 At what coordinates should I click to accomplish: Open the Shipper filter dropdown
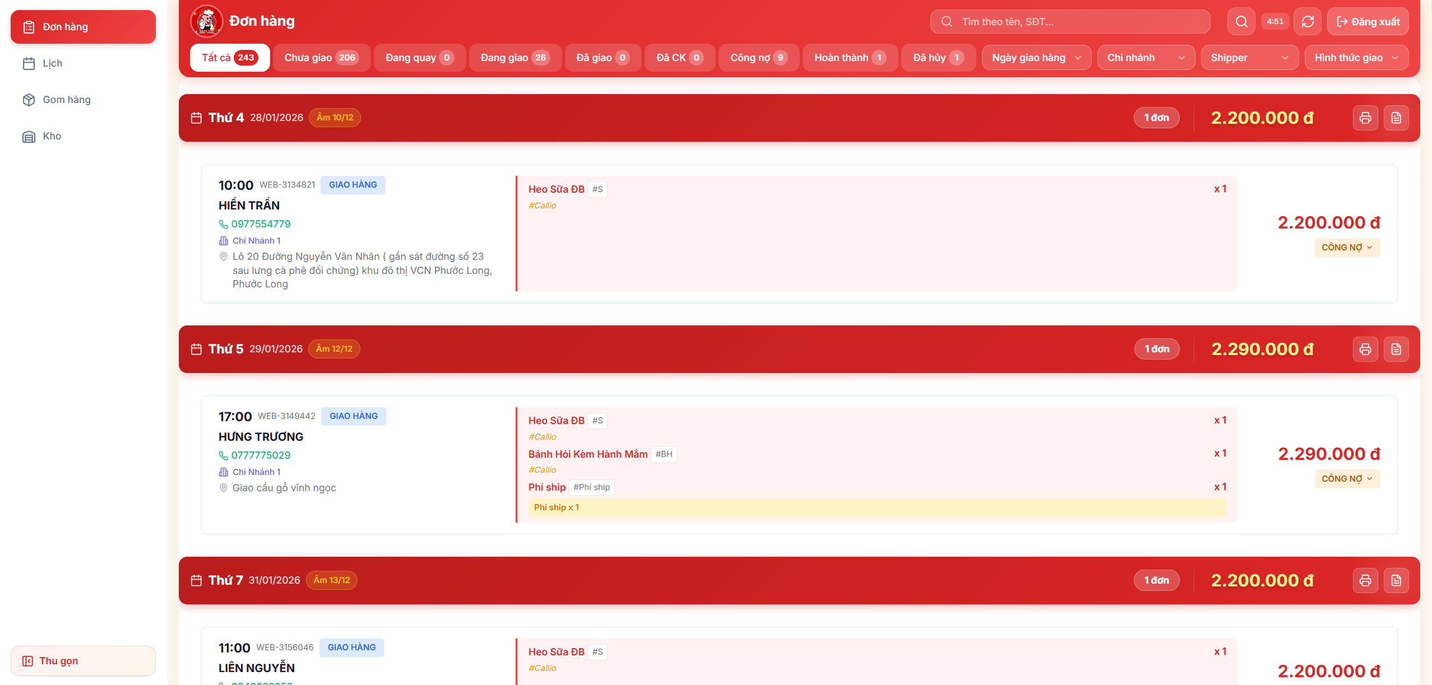[x=1249, y=58]
